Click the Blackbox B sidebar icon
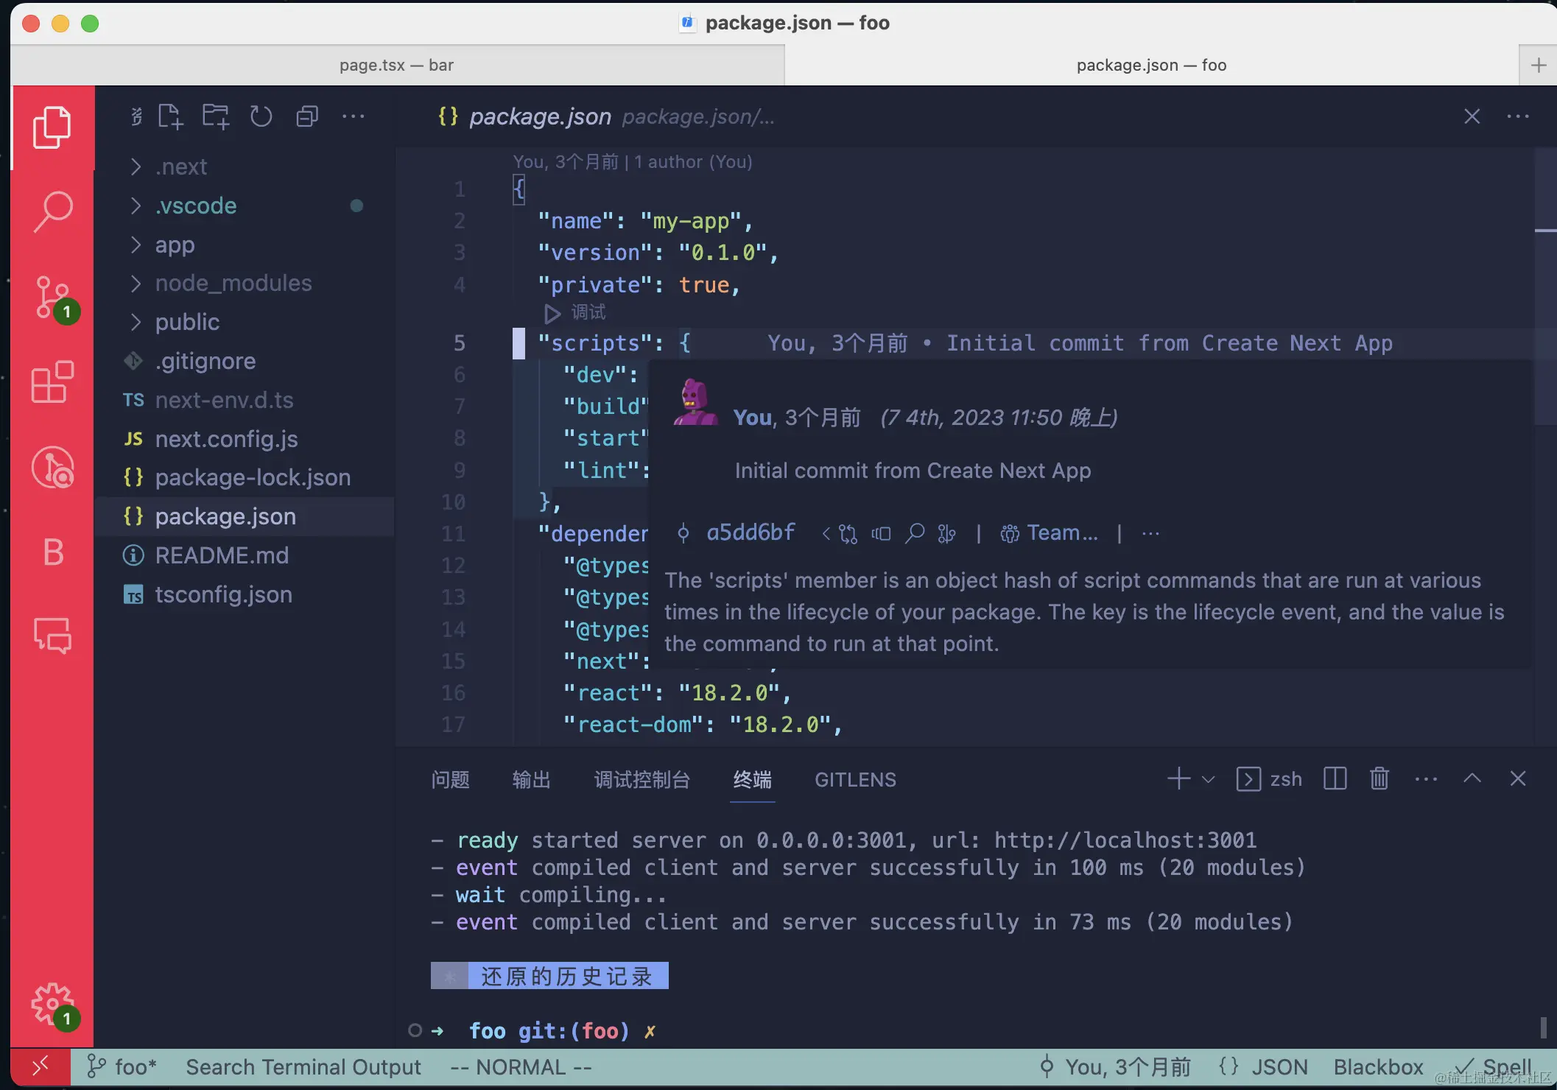The height and width of the screenshot is (1090, 1557). point(52,552)
